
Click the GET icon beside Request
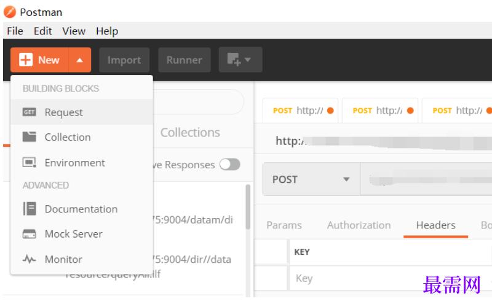(x=29, y=112)
